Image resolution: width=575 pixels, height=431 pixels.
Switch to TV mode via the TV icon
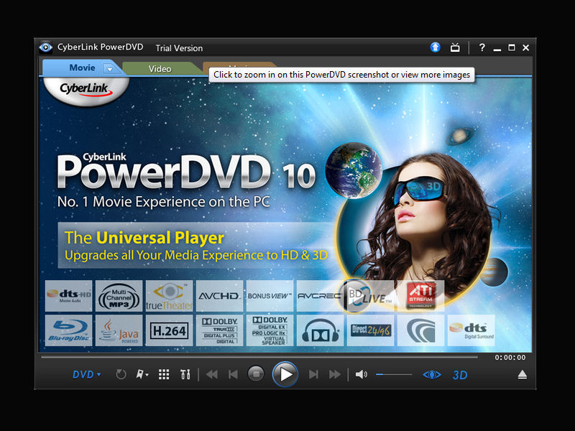[456, 47]
